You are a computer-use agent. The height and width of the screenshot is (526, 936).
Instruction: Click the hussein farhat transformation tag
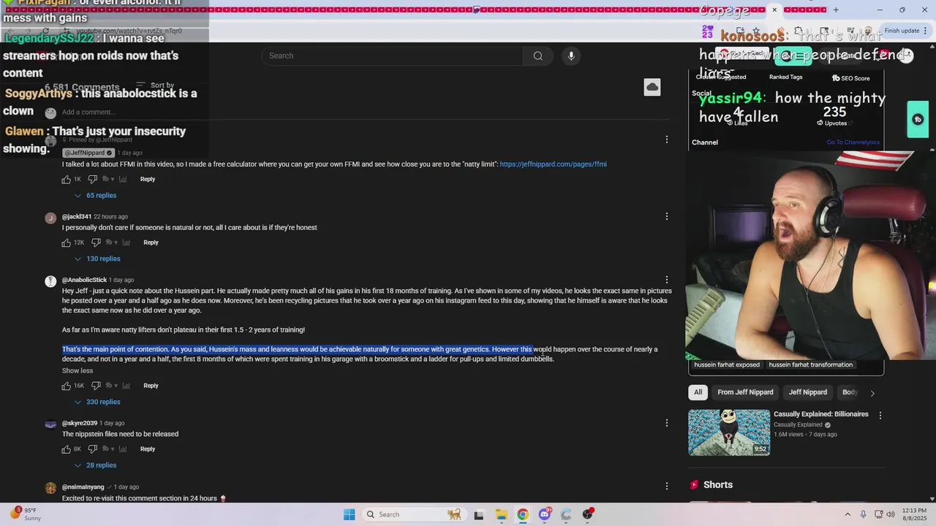pos(810,365)
